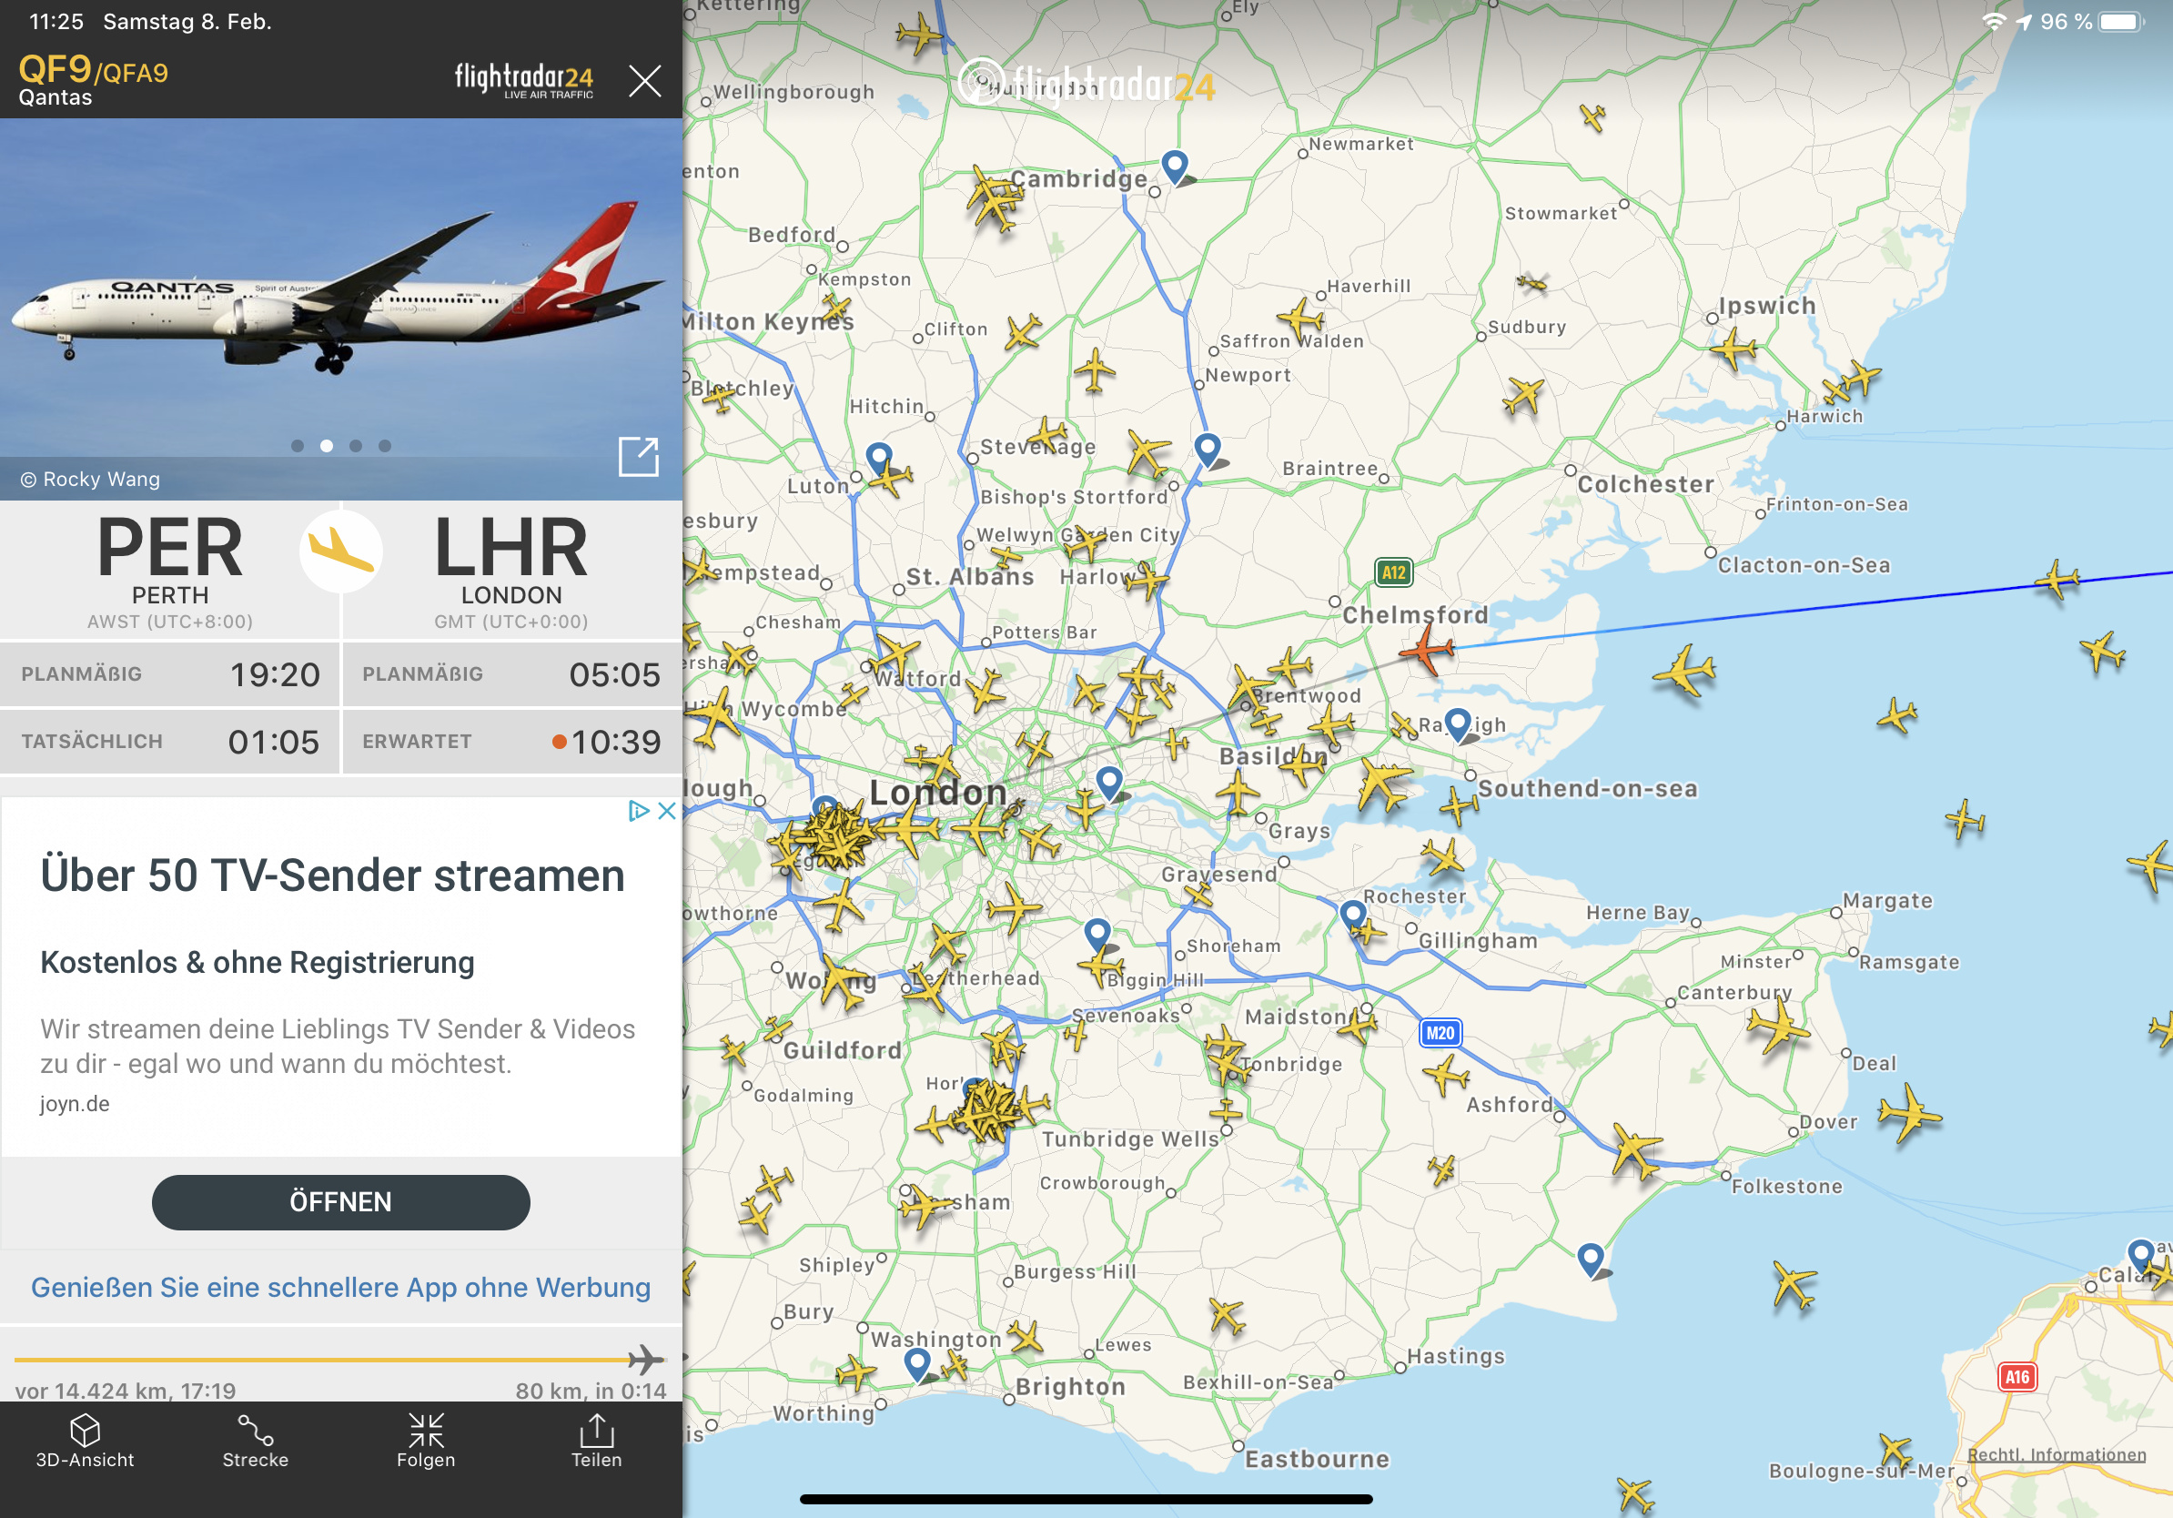Tap the AdChoices triangle icon

[x=639, y=810]
